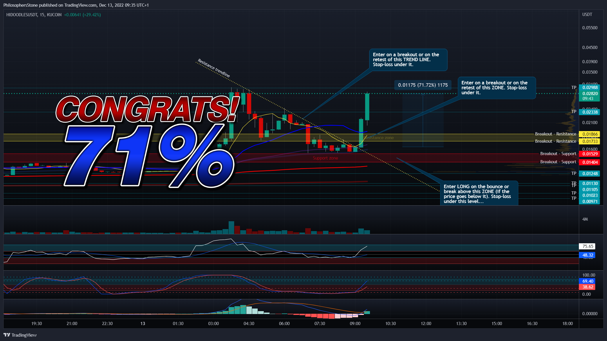607x341 pixels.
Task: Select the 0.02988 TP price tag
Action: 589,88
